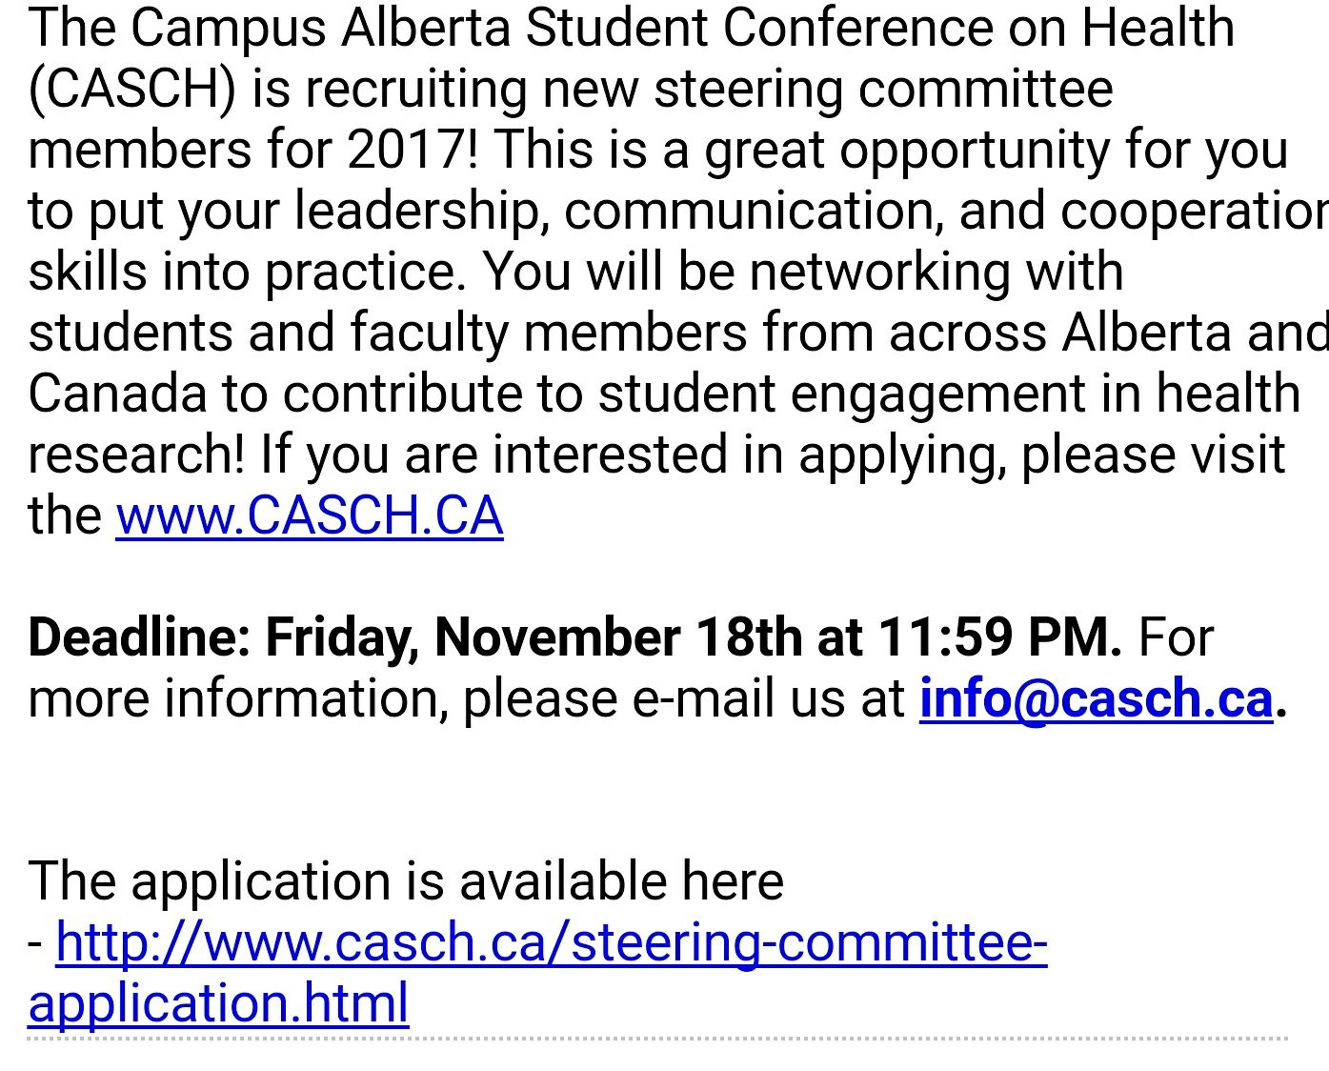Open the steering-committee application URL link
The width and height of the screenshot is (1329, 1071).
click(538, 973)
